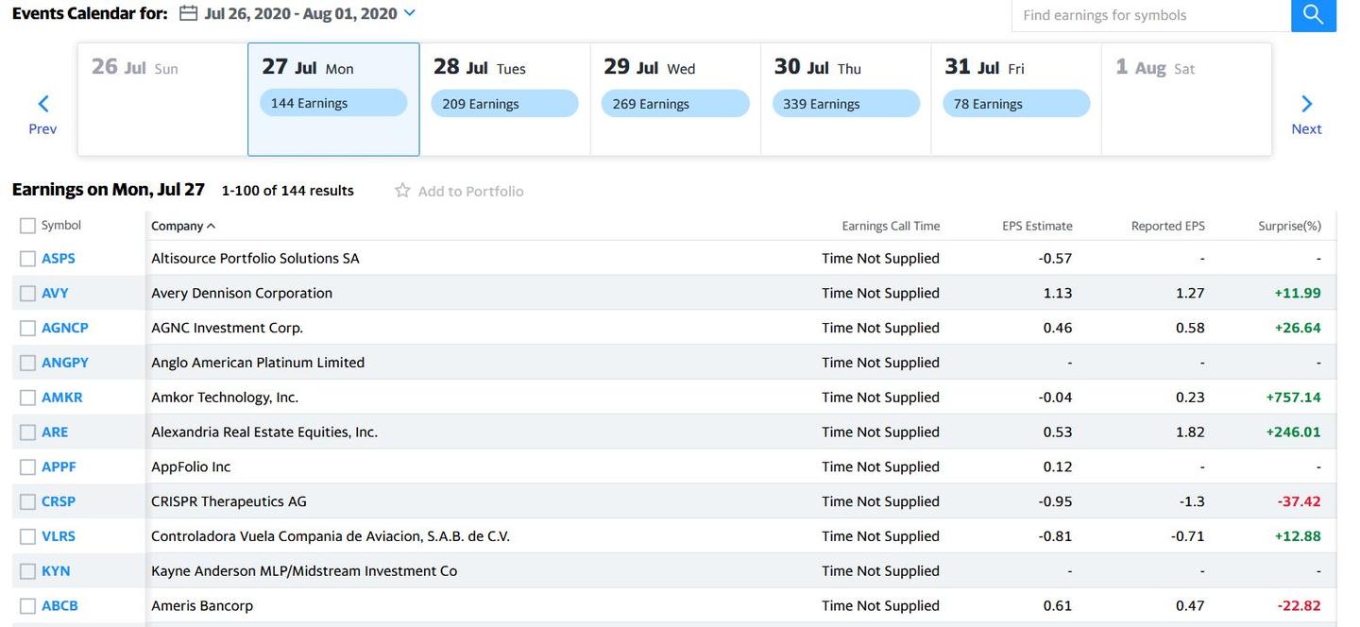
Task: Open the ABCB ticker link
Action: (59, 605)
